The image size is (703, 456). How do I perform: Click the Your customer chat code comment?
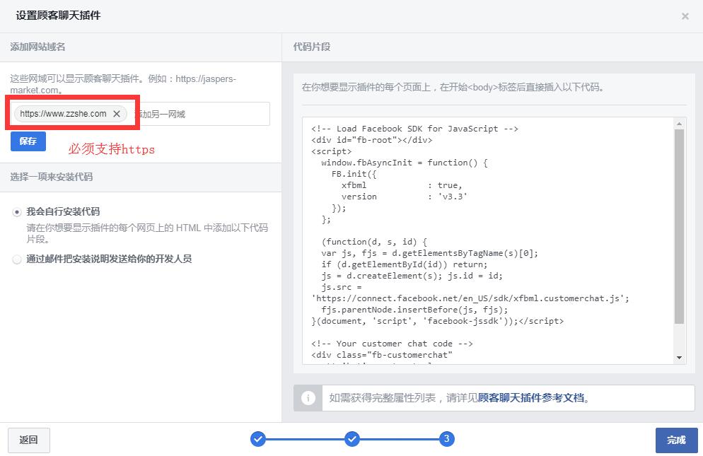coord(392,344)
